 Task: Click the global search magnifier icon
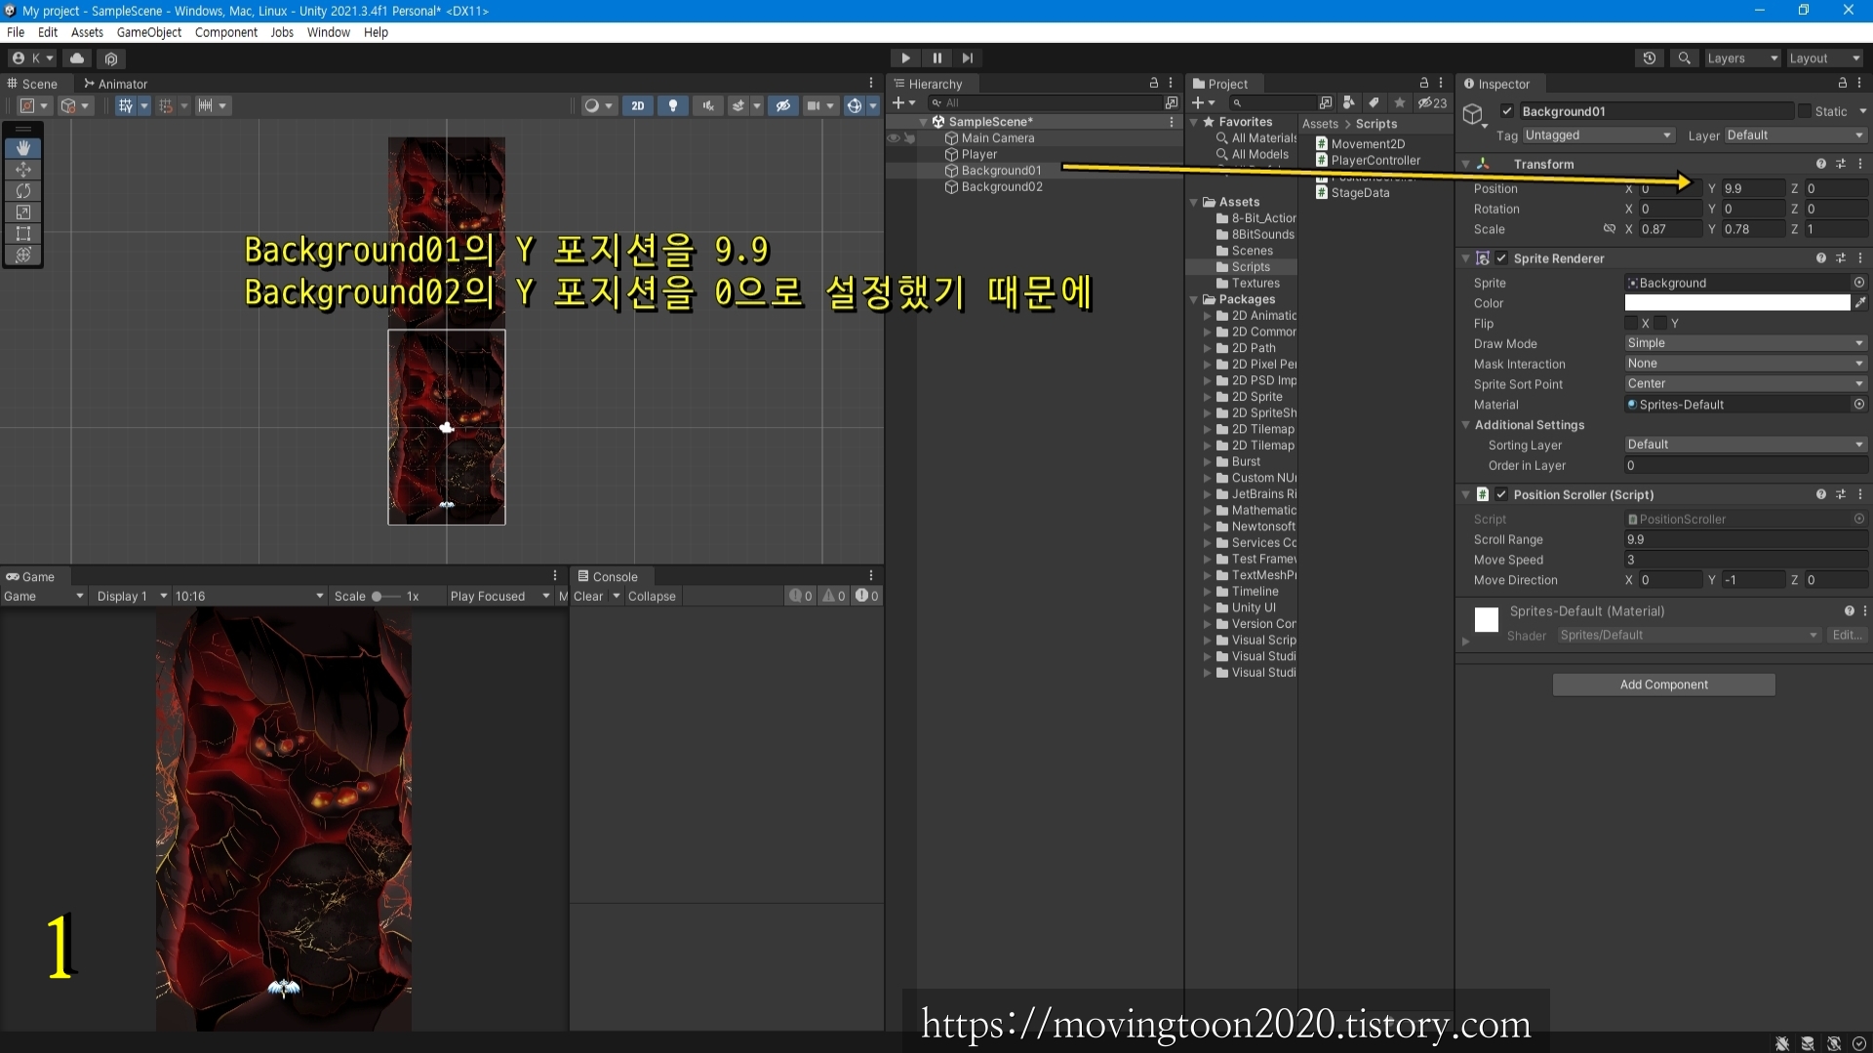1684,58
